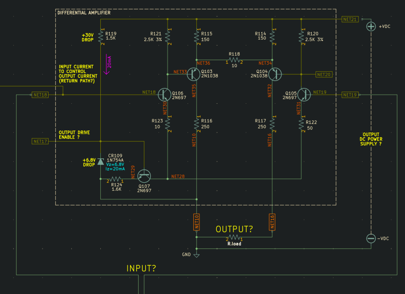The width and height of the screenshot is (405, 294).
Task: Select the R122 50 resistor symbol
Action: 301,124
